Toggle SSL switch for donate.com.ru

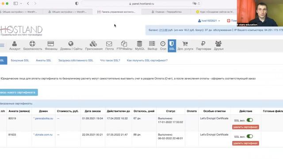pyautogui.click(x=249, y=136)
